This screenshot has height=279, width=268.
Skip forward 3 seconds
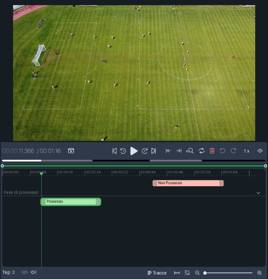144,151
